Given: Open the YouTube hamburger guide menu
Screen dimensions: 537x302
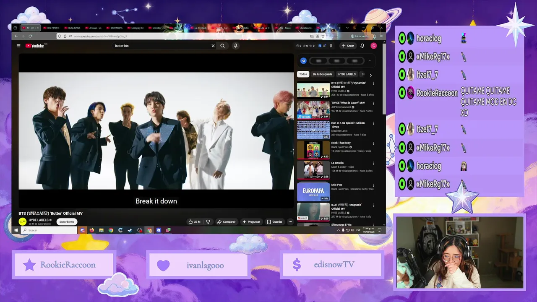Looking at the screenshot, I should click(x=18, y=46).
